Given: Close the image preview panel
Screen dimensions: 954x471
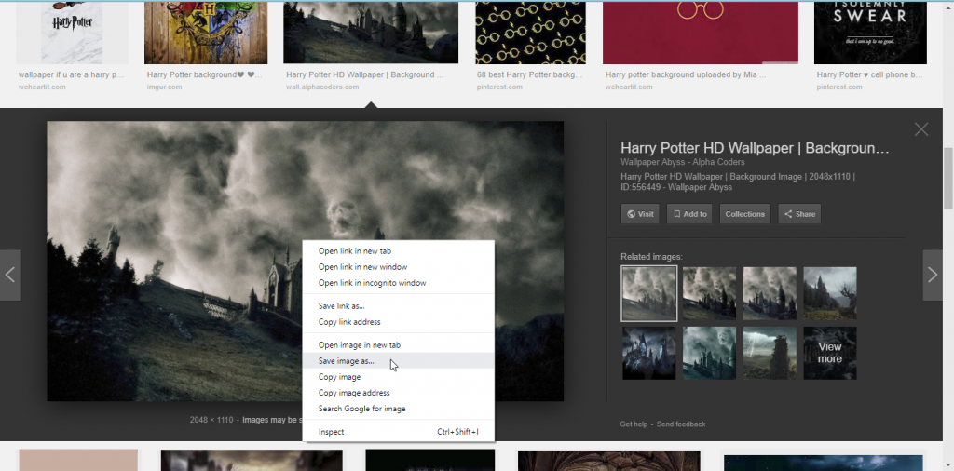Looking at the screenshot, I should (x=921, y=129).
